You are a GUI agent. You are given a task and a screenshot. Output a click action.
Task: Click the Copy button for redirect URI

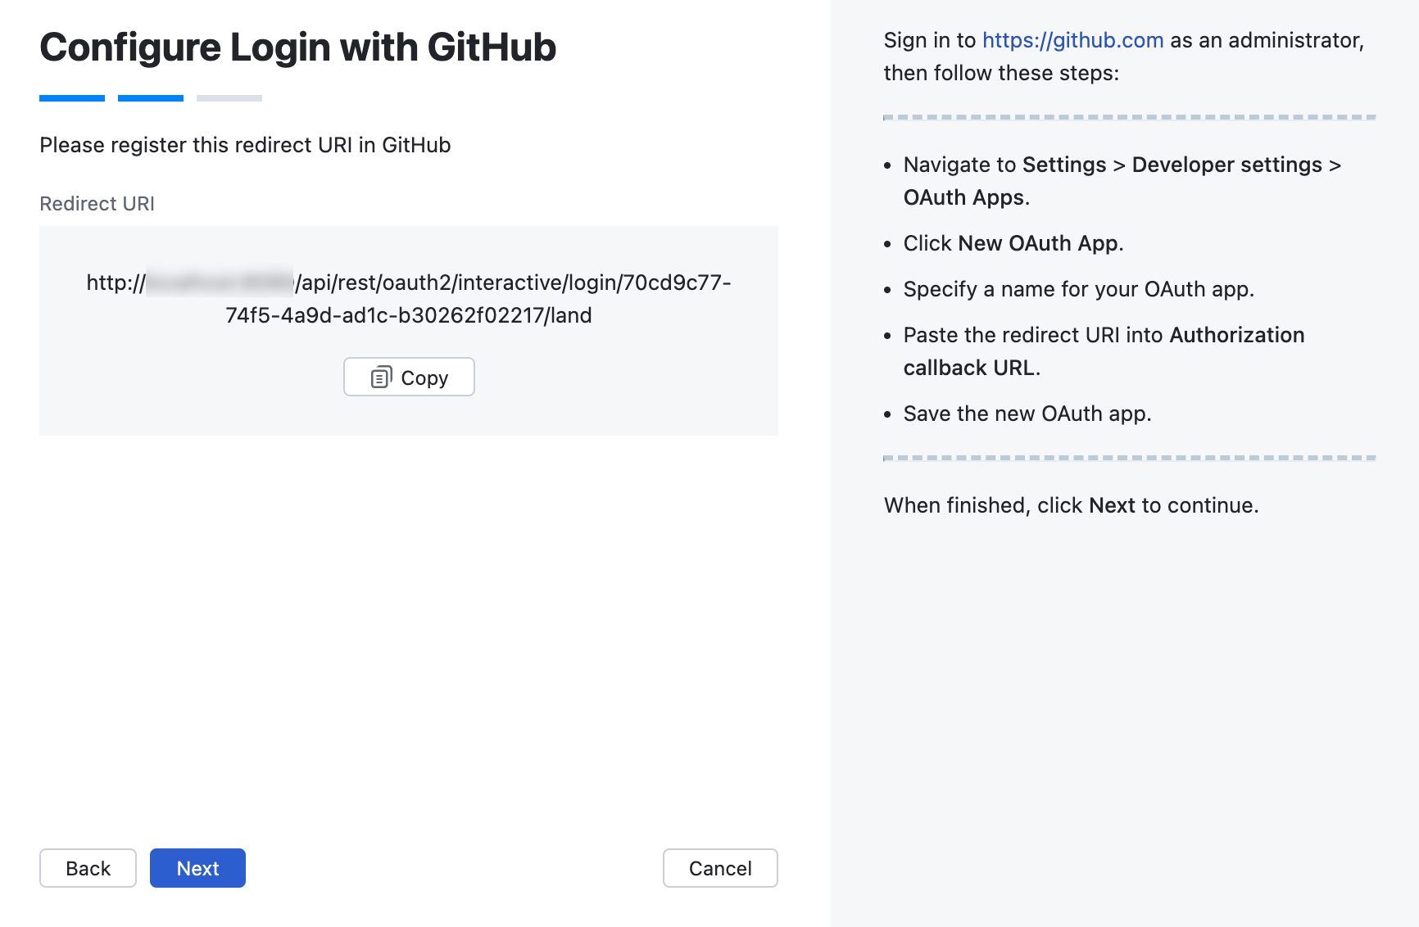[409, 377]
